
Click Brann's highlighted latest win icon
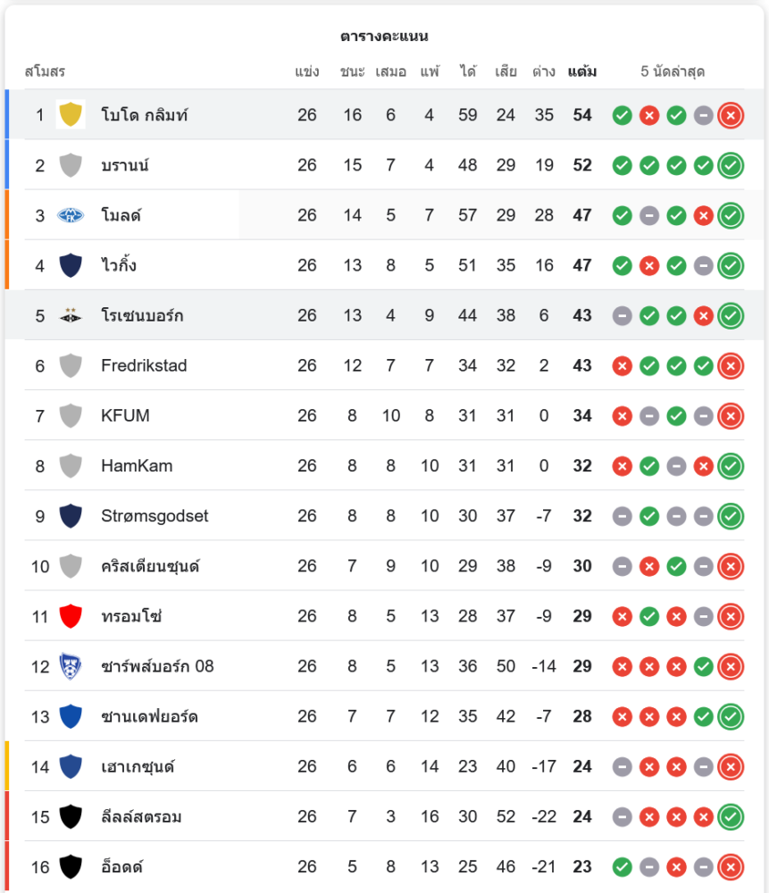coord(731,165)
